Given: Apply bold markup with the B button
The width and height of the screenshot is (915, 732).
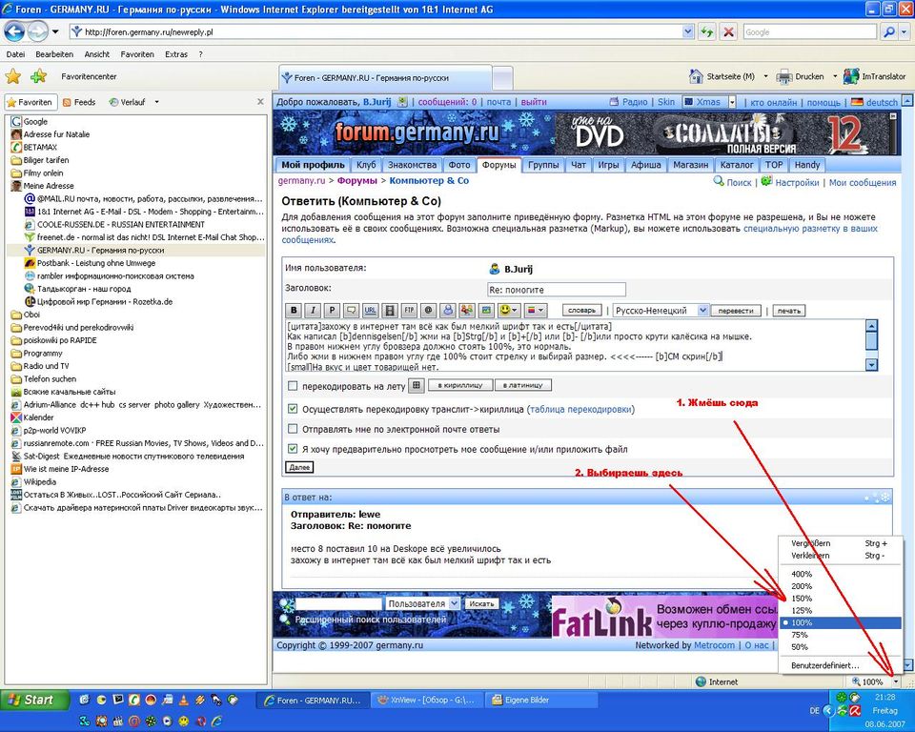Looking at the screenshot, I should (x=294, y=311).
